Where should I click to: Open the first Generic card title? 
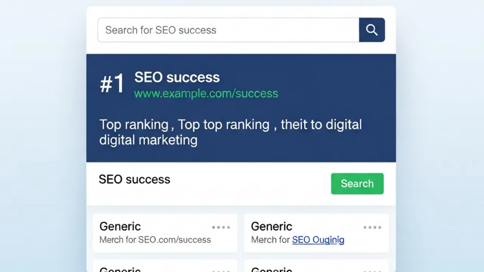[x=120, y=226]
